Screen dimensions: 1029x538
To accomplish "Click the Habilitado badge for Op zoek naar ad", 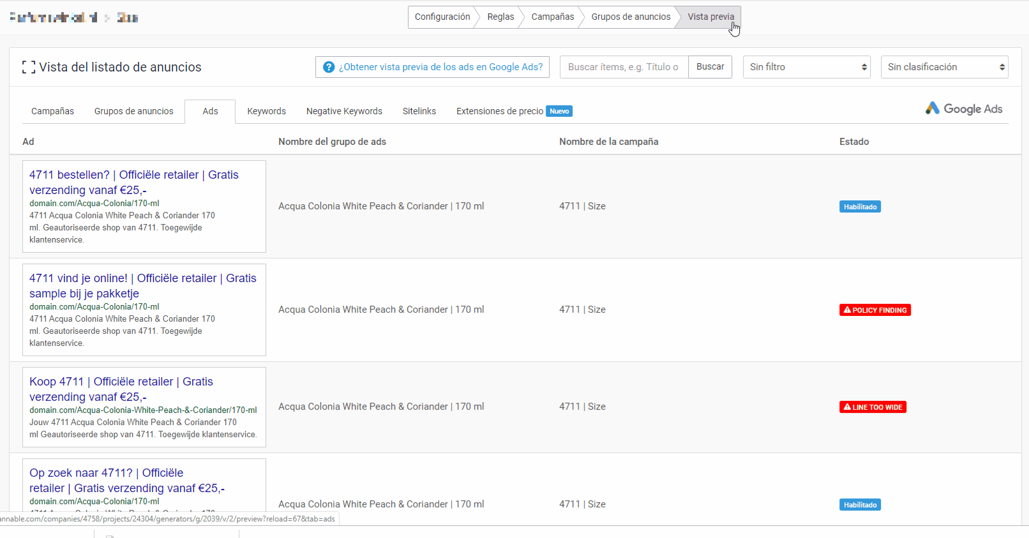I will point(860,505).
